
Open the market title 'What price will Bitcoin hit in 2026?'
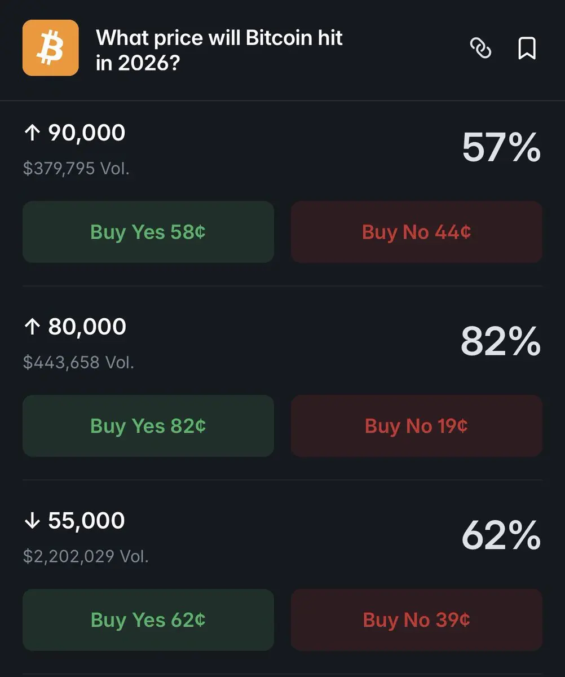pos(219,50)
